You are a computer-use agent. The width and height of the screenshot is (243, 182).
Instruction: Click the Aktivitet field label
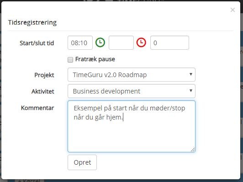point(43,92)
